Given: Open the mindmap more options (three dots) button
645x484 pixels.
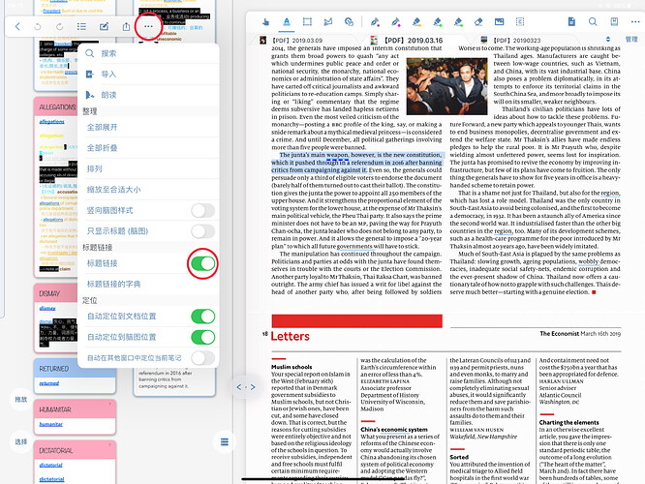Looking at the screenshot, I should [x=148, y=27].
